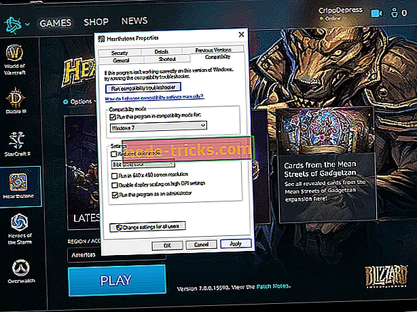Screen dimensions: 417x312
Task: Select the World of Warcraft game icon
Action: 15,53
